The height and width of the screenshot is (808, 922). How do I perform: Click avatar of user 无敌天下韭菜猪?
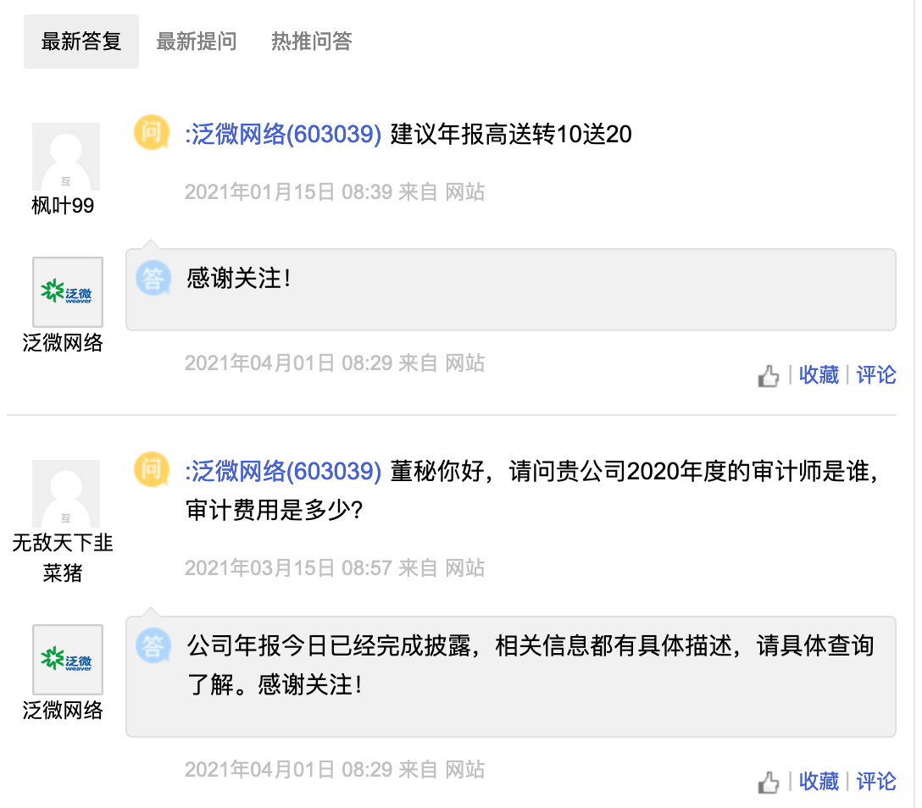click(66, 494)
